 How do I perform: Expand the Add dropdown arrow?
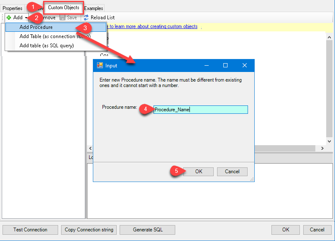[26, 18]
